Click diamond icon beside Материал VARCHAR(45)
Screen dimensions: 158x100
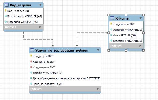tap(6, 22)
